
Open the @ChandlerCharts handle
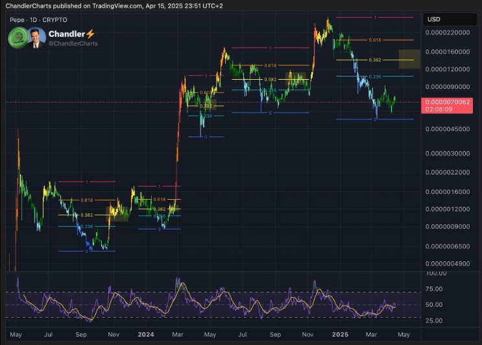click(x=73, y=43)
